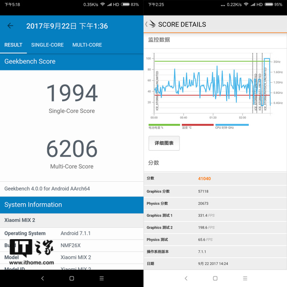Image resolution: width=287 pixels, height=287 pixels.
Task: Tap left phone's Android home navigation button
Action: (72, 278)
